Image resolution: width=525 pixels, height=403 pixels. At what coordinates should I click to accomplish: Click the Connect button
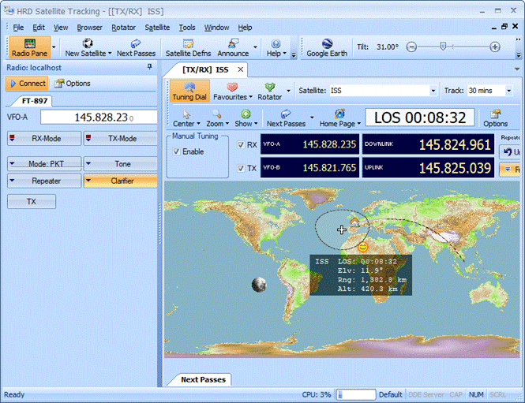click(28, 84)
